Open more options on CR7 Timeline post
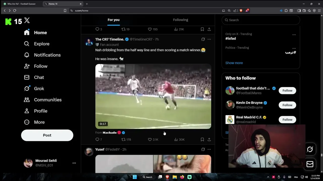This screenshot has width=323, height=181. pyautogui.click(x=209, y=39)
